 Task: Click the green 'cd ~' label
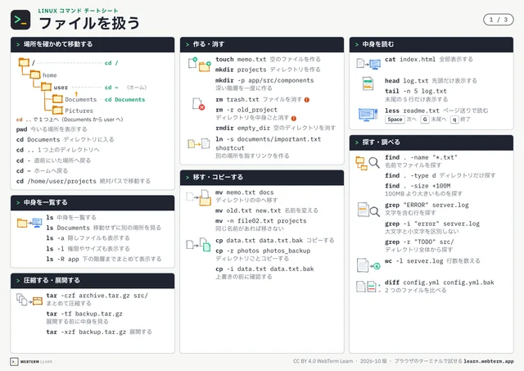(111, 88)
